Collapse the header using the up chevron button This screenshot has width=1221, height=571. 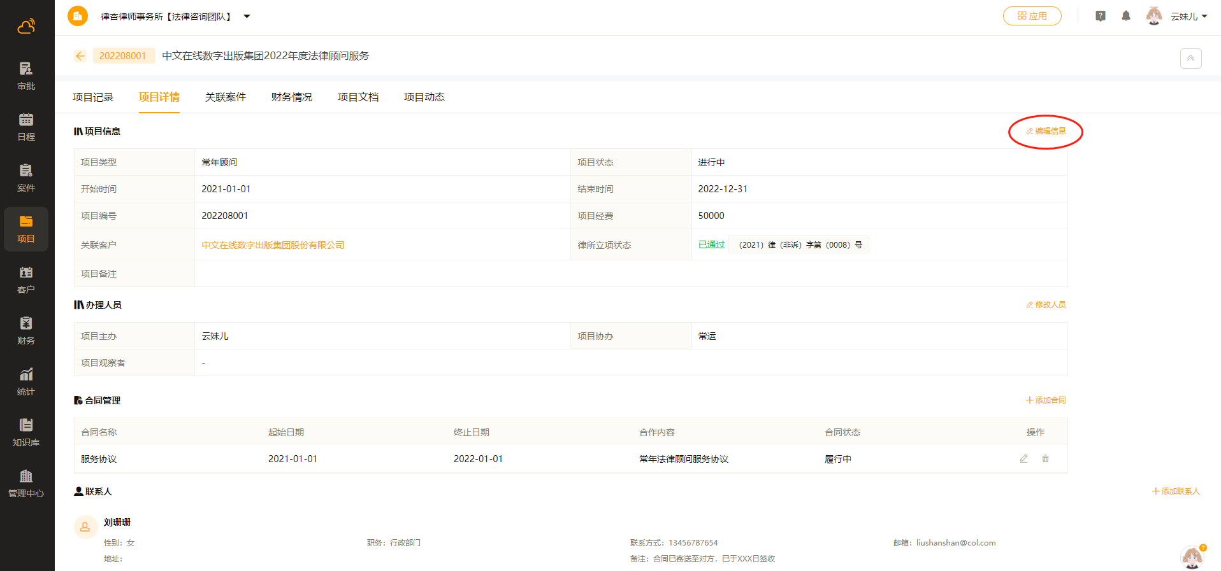pos(1190,58)
